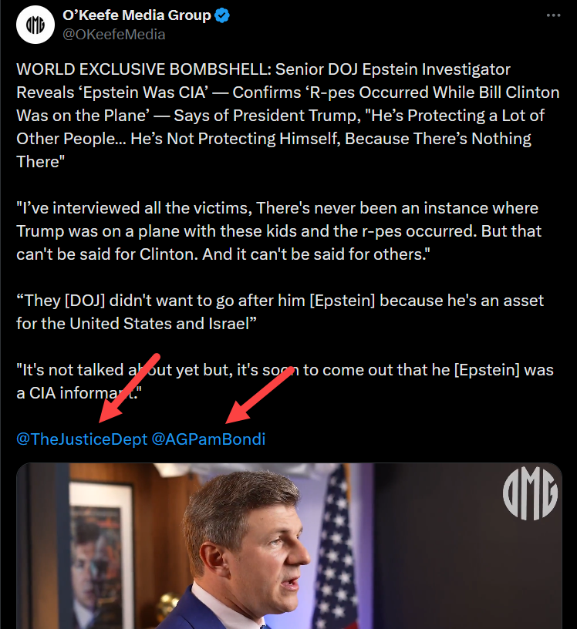Open the @OKeefeMedia handle link
This screenshot has height=629, width=577.
(114, 35)
